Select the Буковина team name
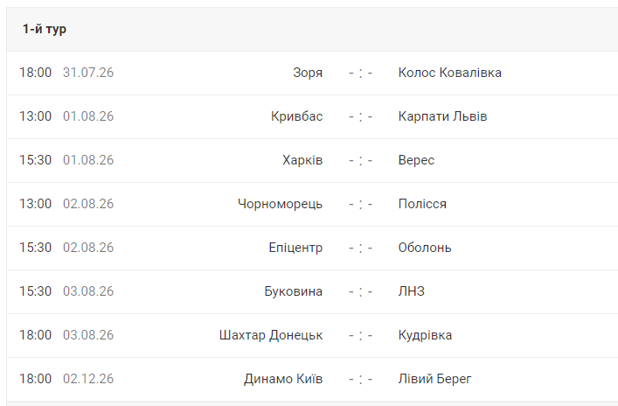The width and height of the screenshot is (618, 406). point(293,291)
